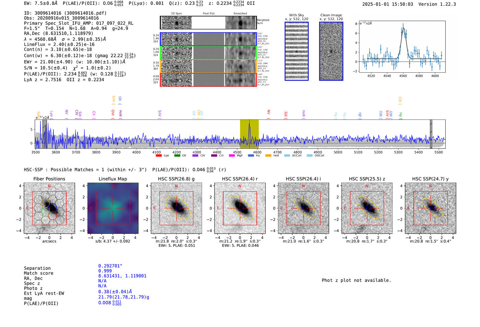This screenshot has height=327, width=480.
Task: Open the HSC SSP(26.8) g image
Action: [x=176, y=208]
